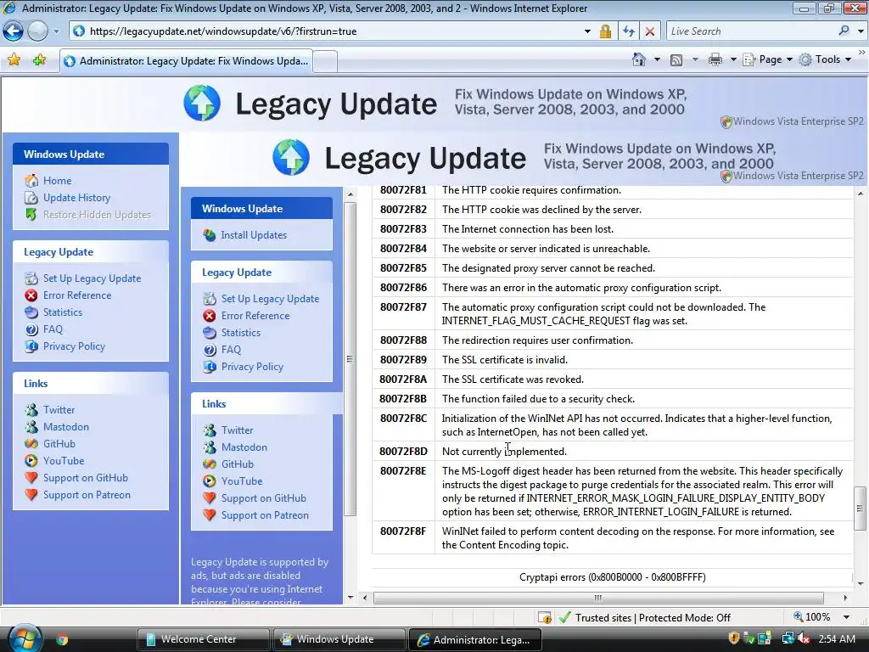
Task: Expand the feeds dropdown arrow
Action: (x=695, y=59)
